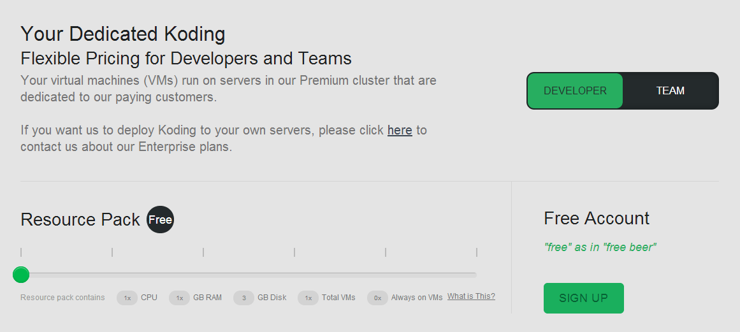This screenshot has width=740, height=332.
Task: Click the 0x Always on VMs pill
Action: (377, 298)
